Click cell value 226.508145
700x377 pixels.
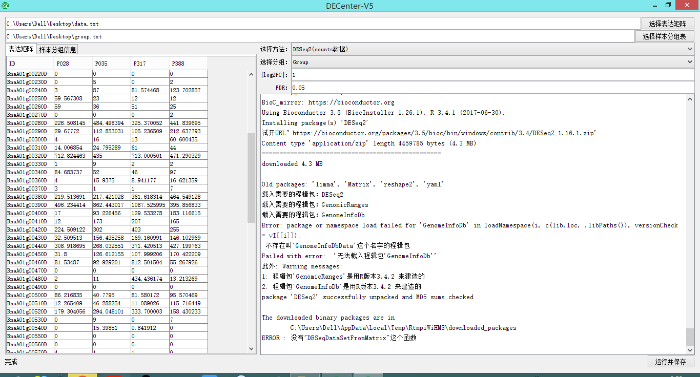point(73,123)
